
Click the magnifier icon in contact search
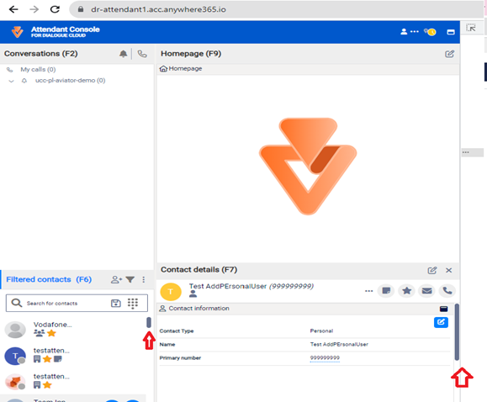tap(17, 303)
